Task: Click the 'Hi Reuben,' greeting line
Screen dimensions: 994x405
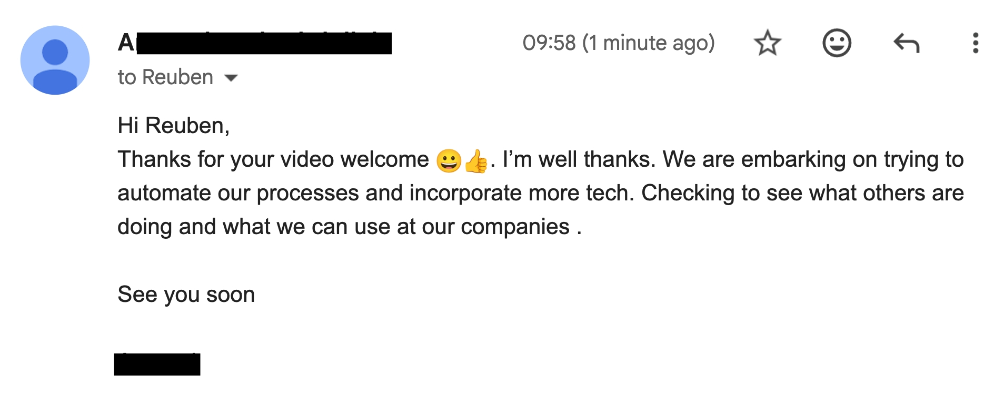Action: [173, 126]
